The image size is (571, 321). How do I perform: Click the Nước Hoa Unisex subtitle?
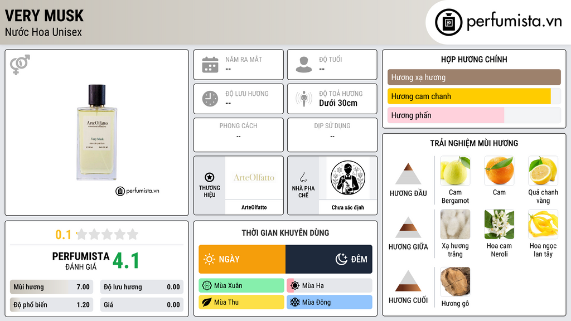point(43,32)
